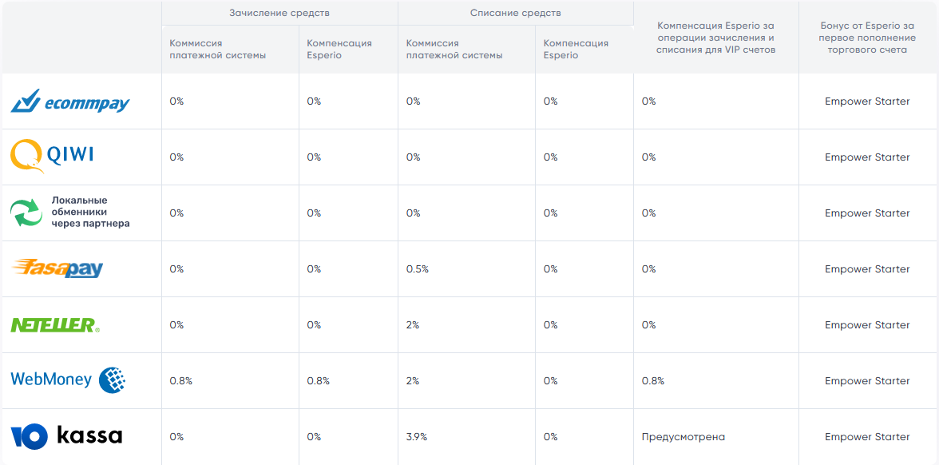
Task: Open Empower Starter bonus for Neteller
Action: pos(867,325)
